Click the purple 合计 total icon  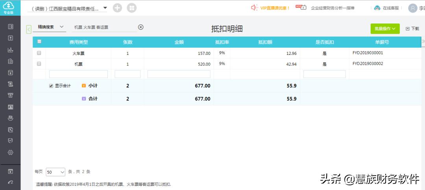84,99
